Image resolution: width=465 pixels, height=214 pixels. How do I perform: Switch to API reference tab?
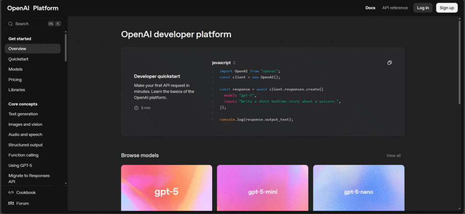395,8
